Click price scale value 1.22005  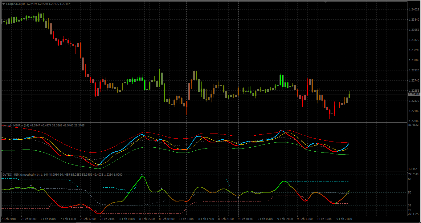pyautogui.click(x=414, y=121)
